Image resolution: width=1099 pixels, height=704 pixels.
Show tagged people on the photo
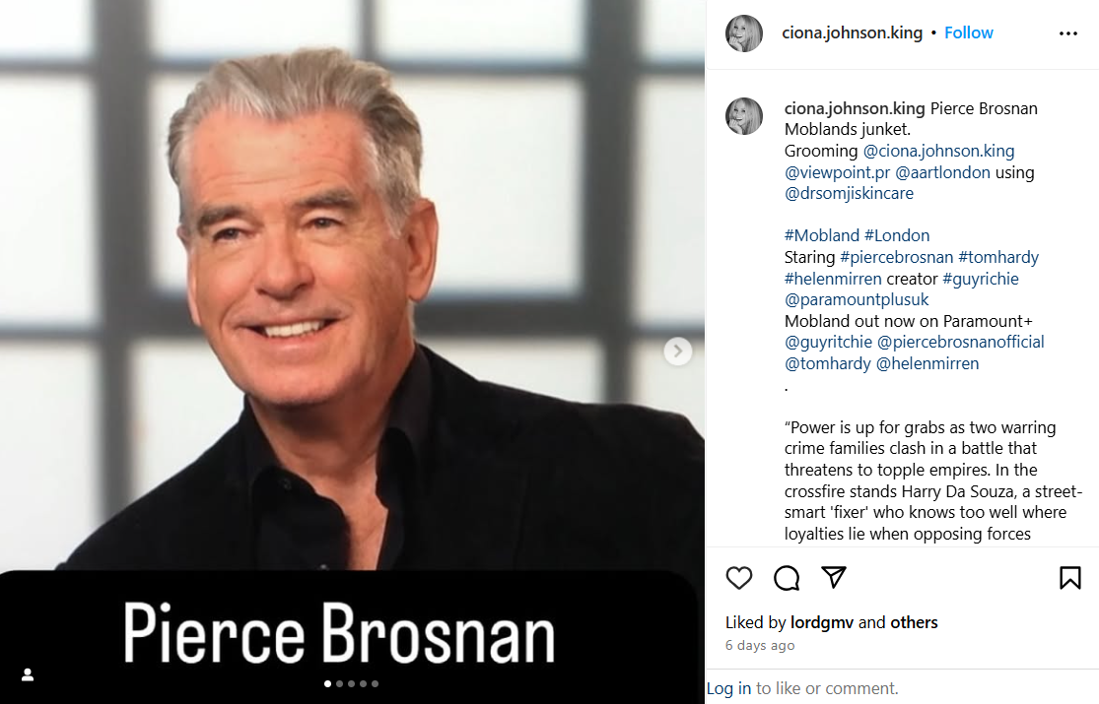(x=28, y=674)
